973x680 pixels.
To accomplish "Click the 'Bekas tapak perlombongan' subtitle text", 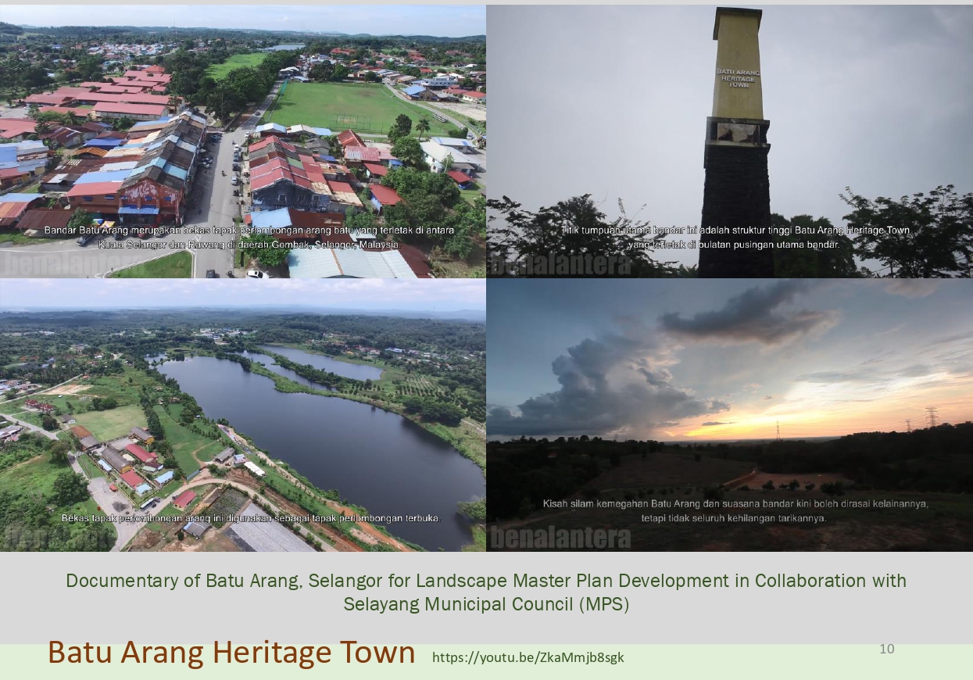I will click(251, 518).
